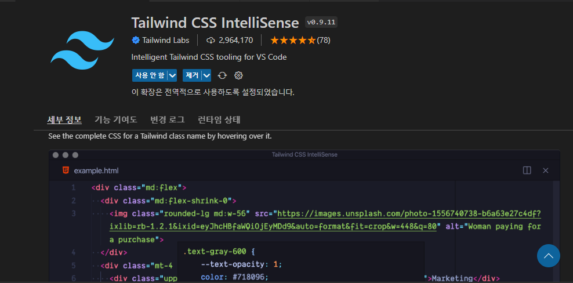Image resolution: width=573 pixels, height=283 pixels.
Task: Click the sync extension icon
Action: tap(222, 75)
